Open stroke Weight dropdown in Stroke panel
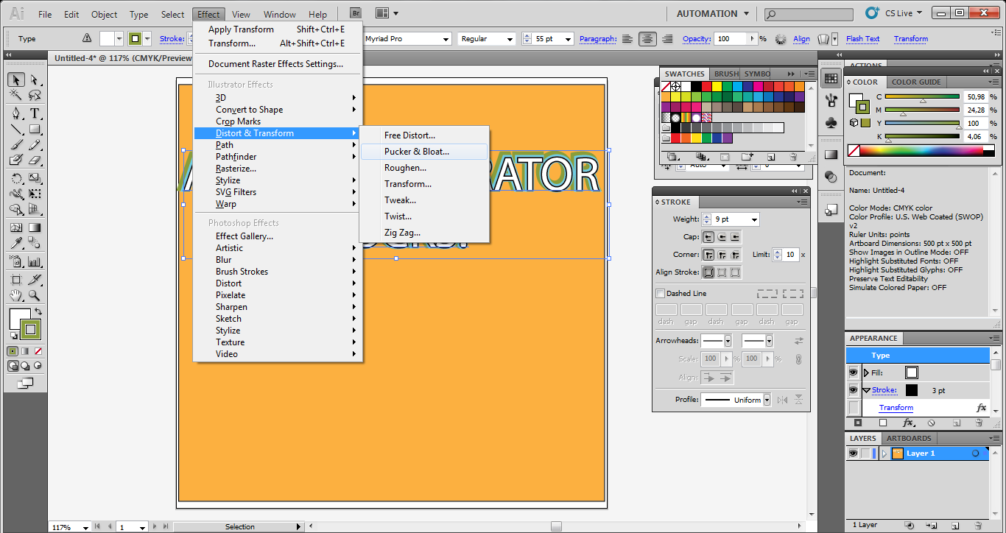 pyautogui.click(x=753, y=219)
